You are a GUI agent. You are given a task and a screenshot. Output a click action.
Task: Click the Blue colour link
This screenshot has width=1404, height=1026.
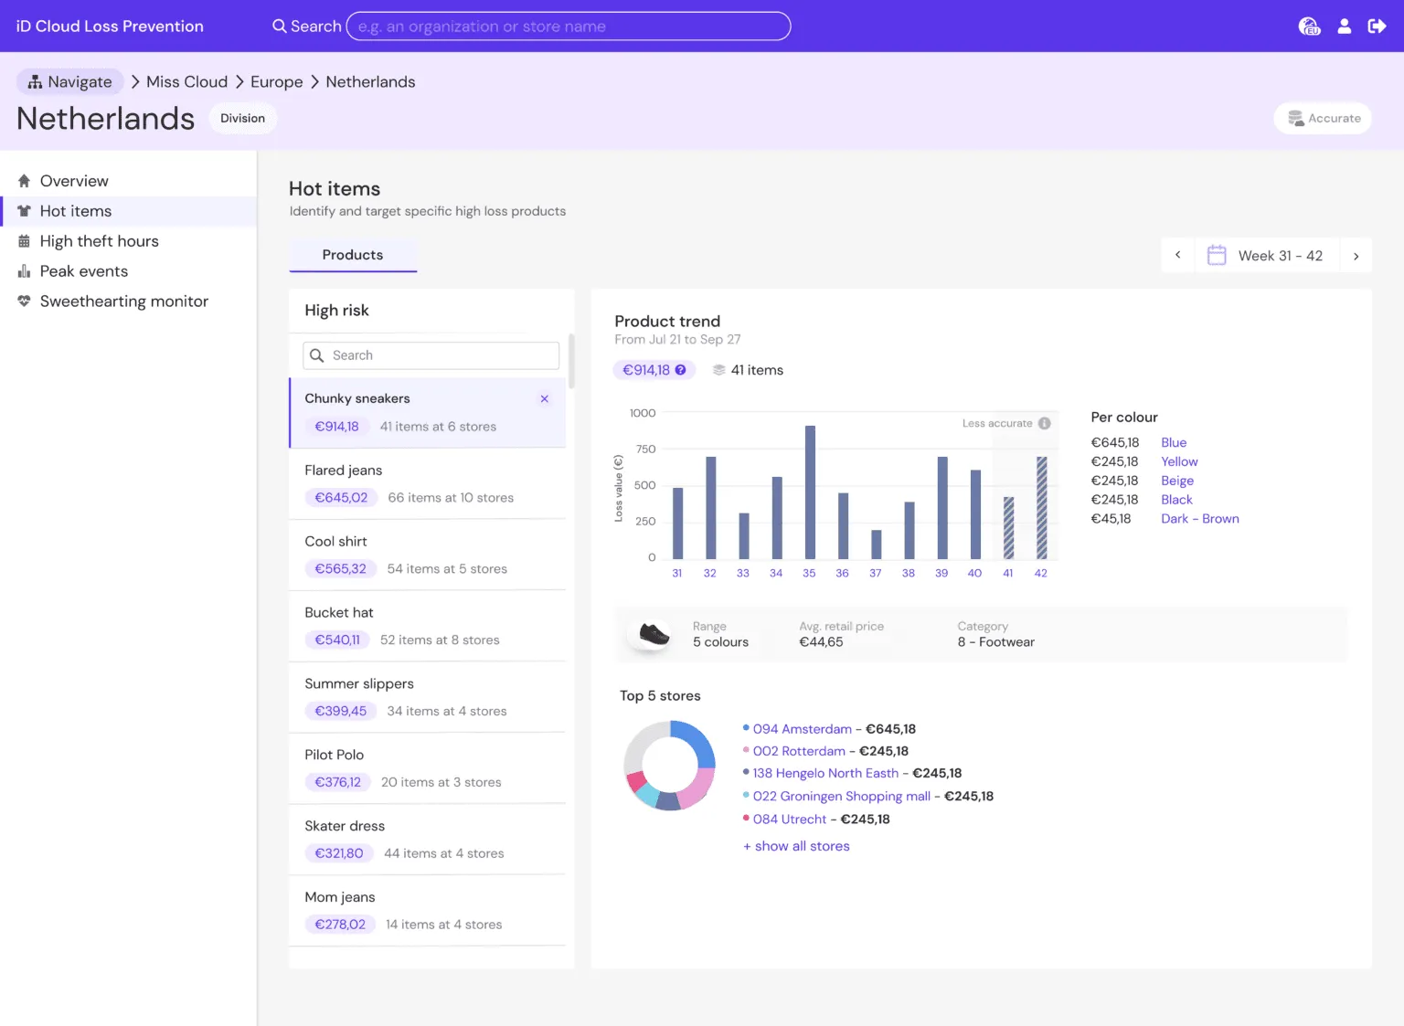(x=1174, y=442)
